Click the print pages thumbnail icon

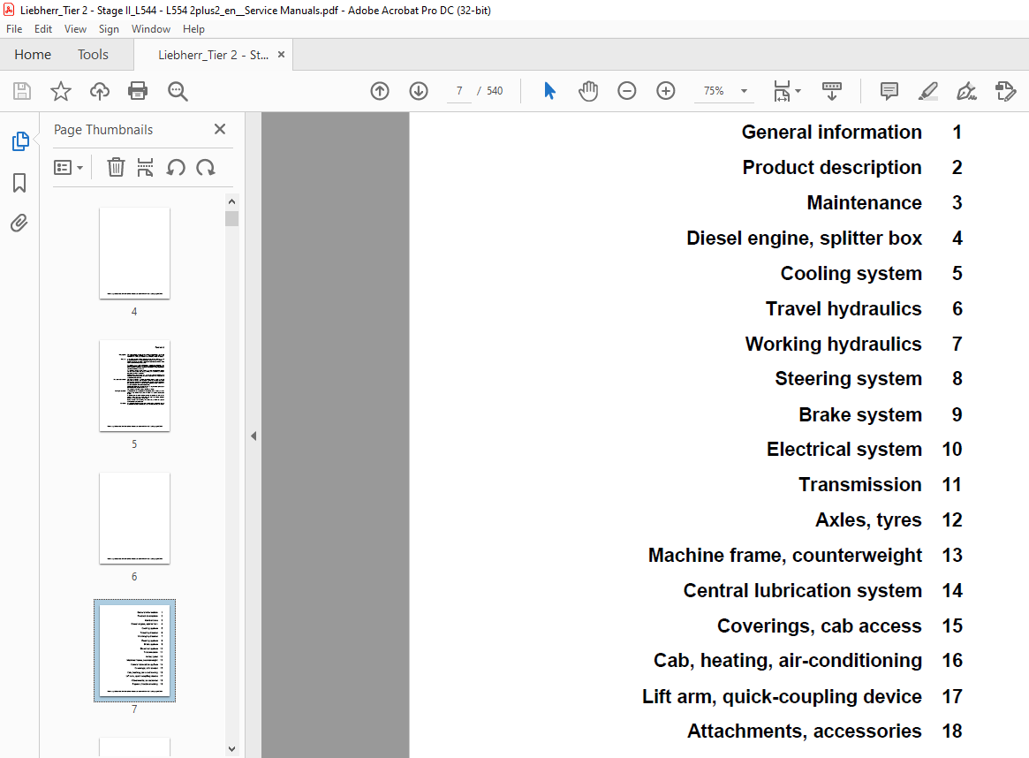(145, 167)
